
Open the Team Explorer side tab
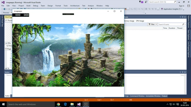[x=189, y=35]
